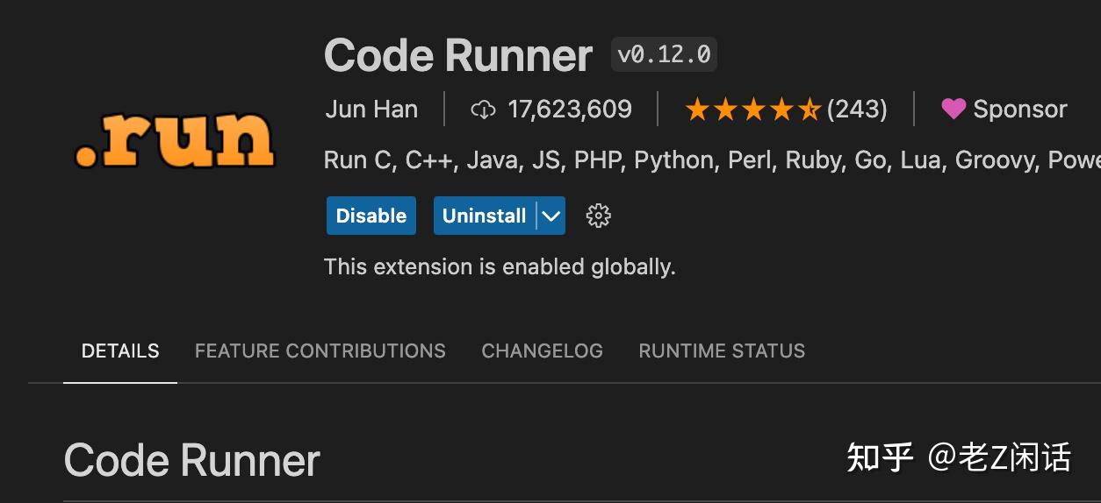This screenshot has height=503, width=1101.
Task: Switch to the RUNTIME STATUS tab
Action: pyautogui.click(x=722, y=351)
